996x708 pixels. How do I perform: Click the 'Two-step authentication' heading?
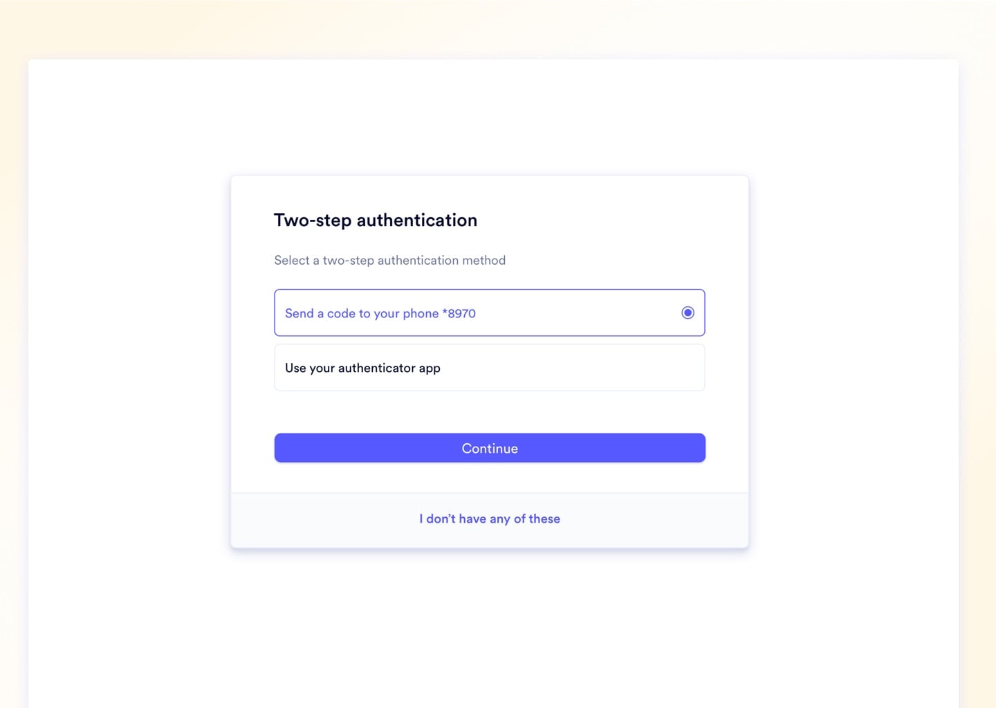(x=376, y=220)
